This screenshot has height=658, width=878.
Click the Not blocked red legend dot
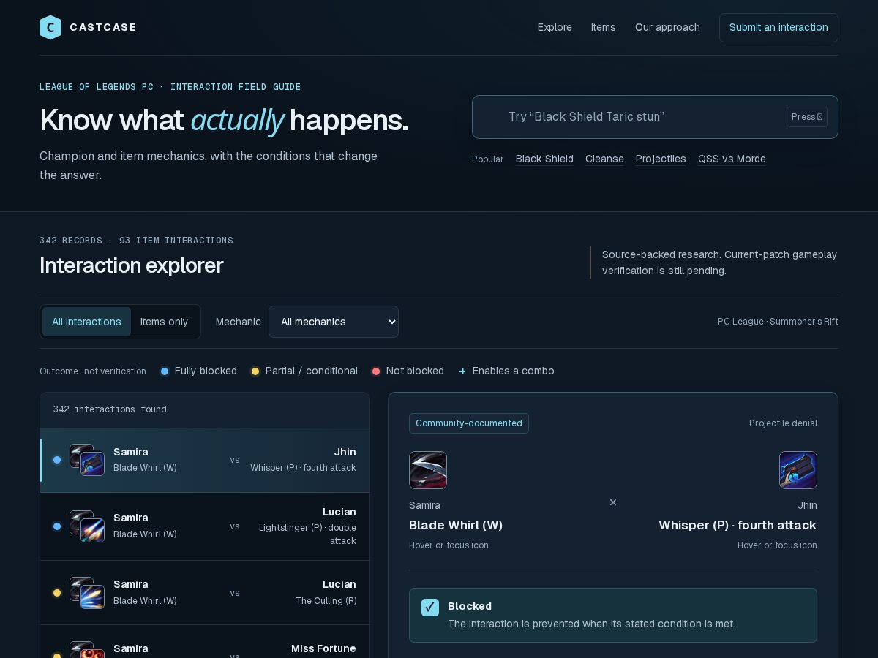376,371
